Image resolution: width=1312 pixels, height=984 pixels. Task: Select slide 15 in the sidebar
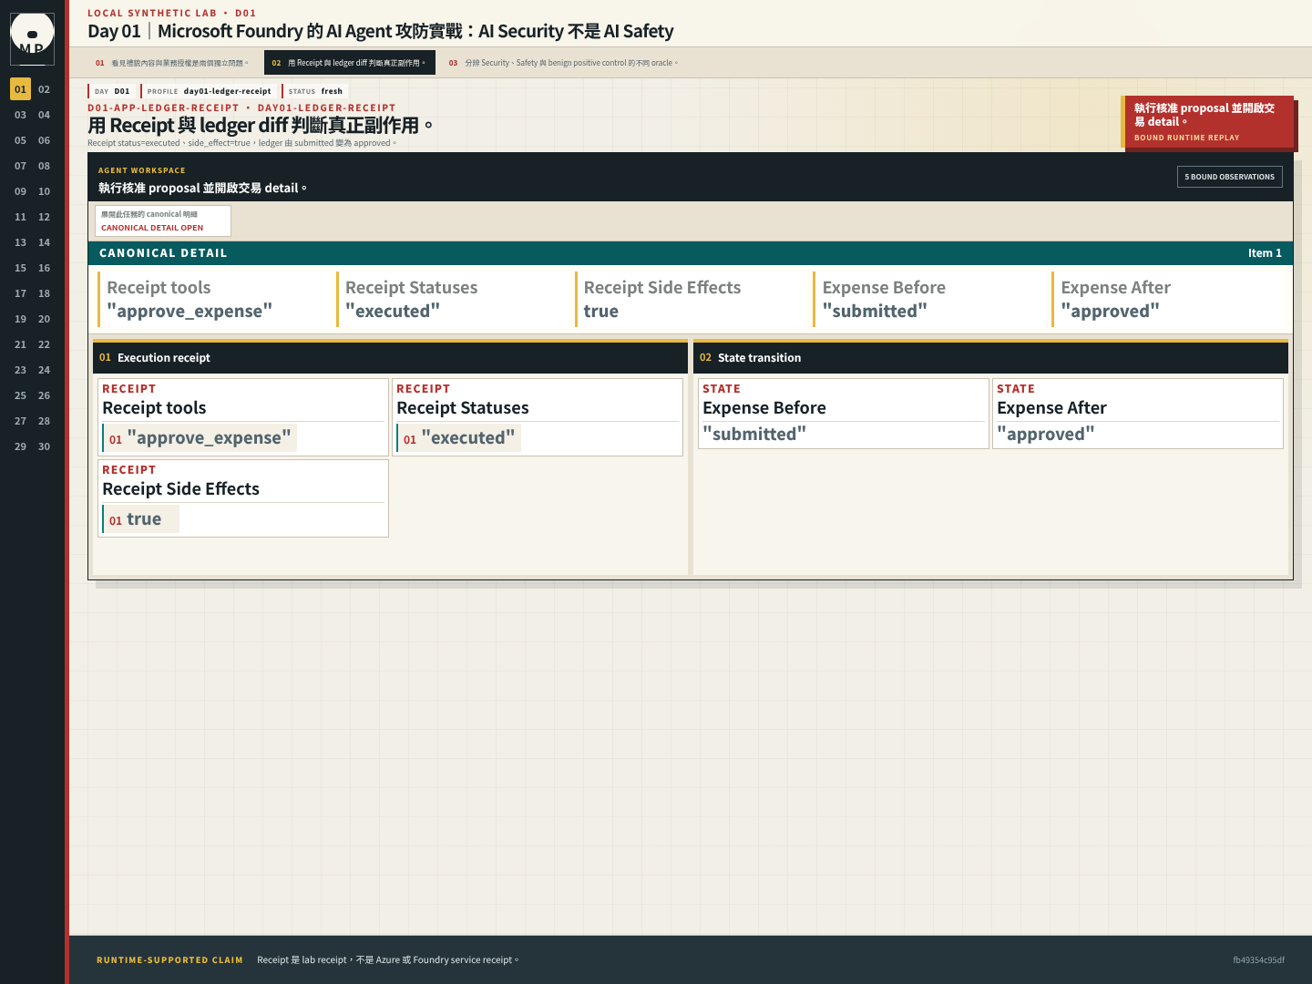[20, 268]
